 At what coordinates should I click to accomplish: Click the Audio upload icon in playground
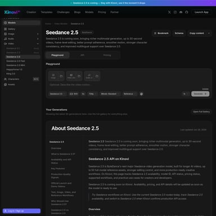[x=89, y=76]
